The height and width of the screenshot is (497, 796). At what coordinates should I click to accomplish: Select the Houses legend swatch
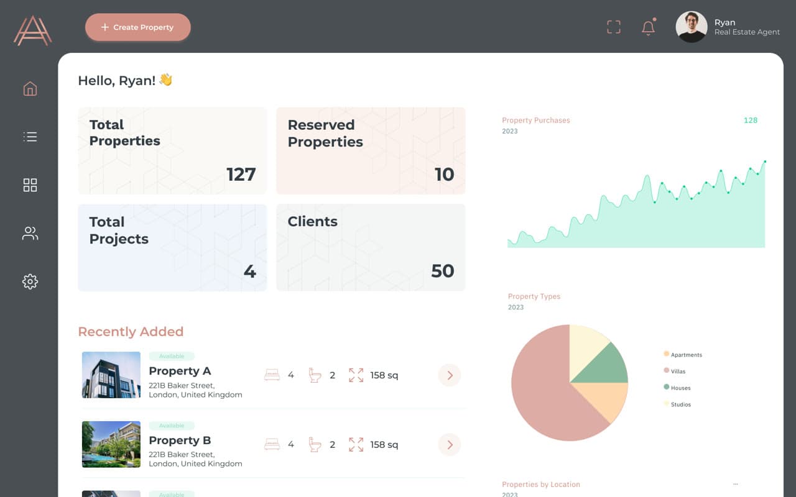coord(667,387)
